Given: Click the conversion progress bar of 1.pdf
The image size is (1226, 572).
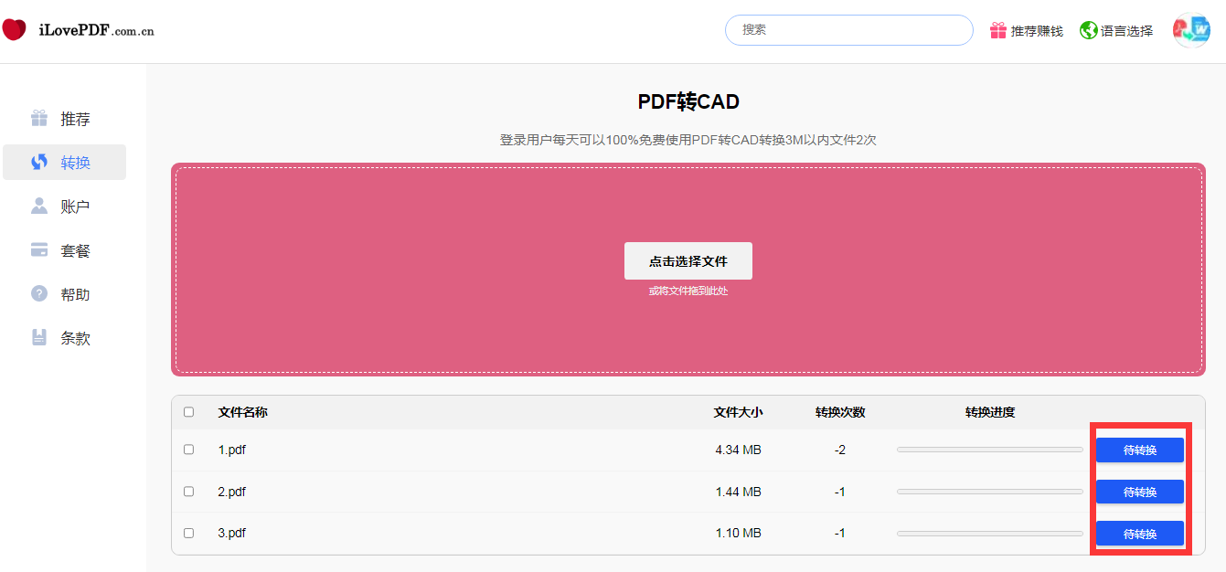Looking at the screenshot, I should 988,449.
